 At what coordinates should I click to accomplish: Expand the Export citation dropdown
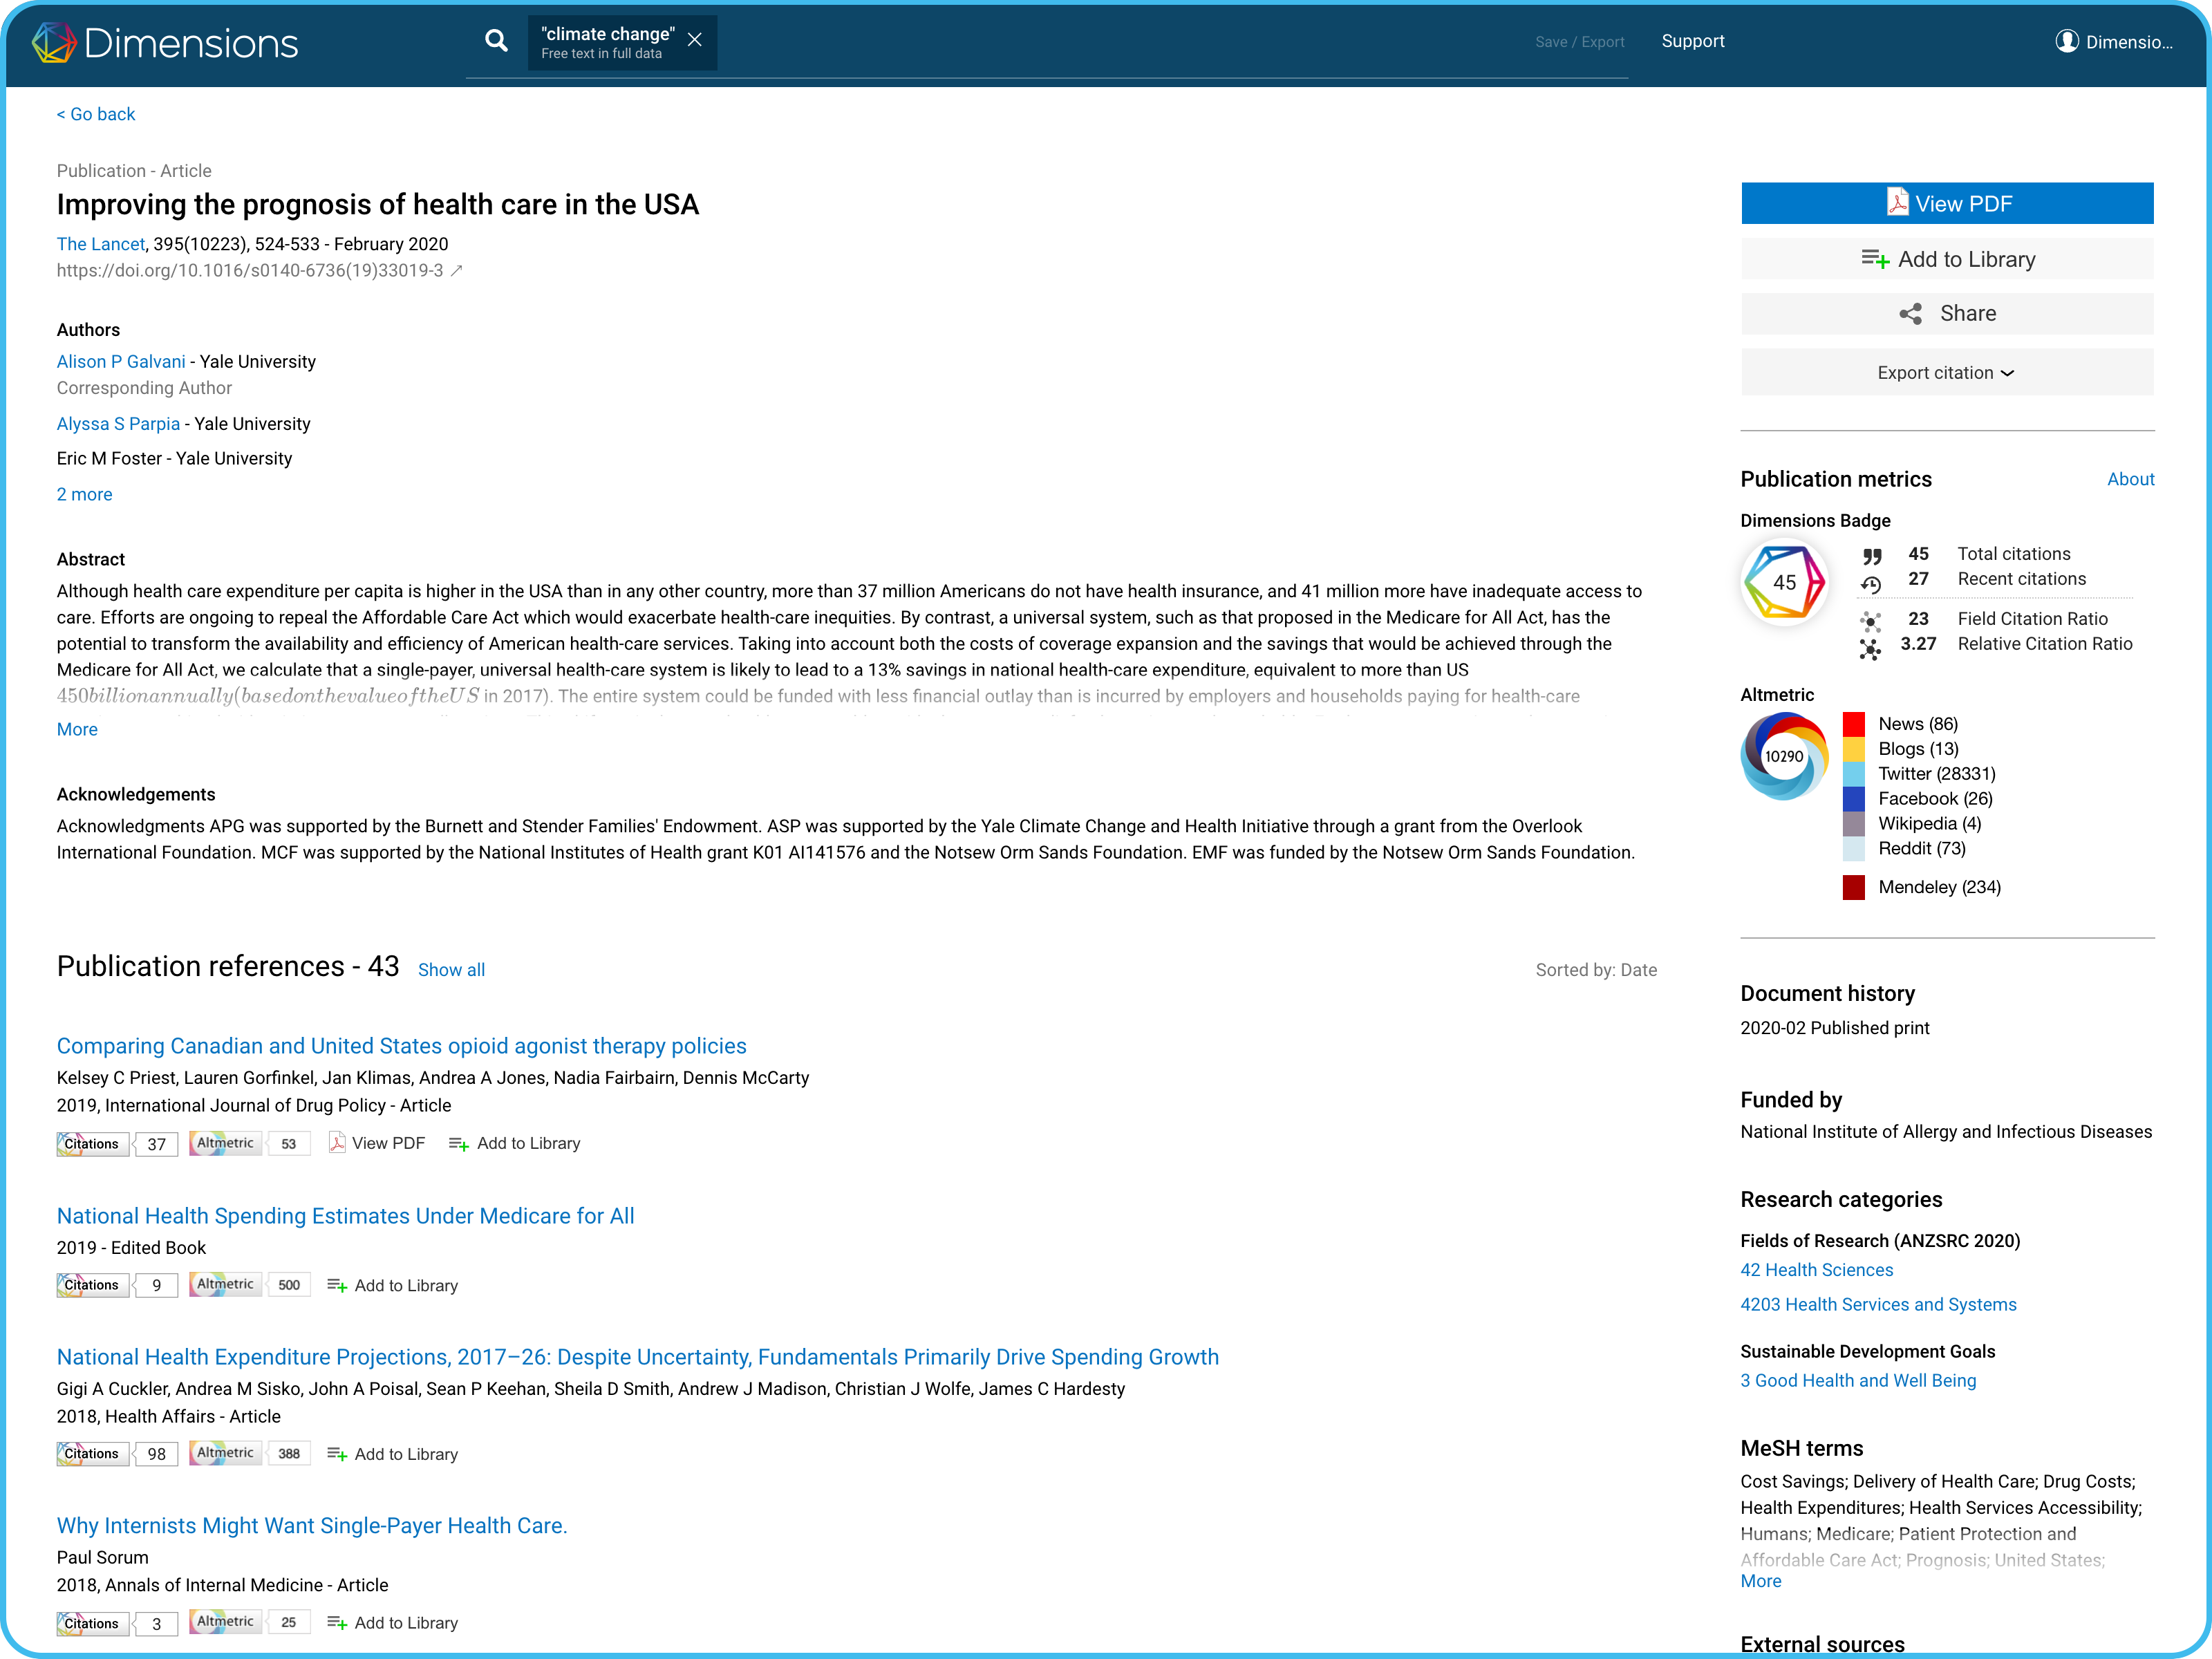[x=1946, y=373]
